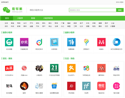Open the 微导航首页 link at top left
Viewport: 125px width, 98px height.
[5, 2]
